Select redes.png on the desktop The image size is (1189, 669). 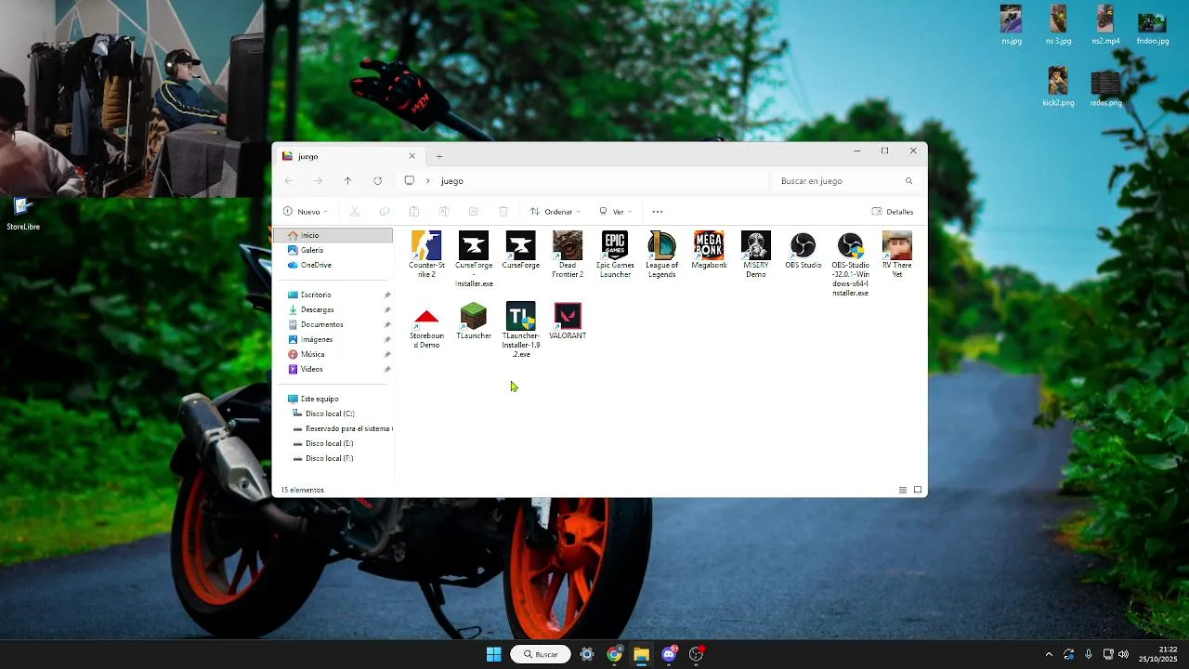pyautogui.click(x=1105, y=88)
